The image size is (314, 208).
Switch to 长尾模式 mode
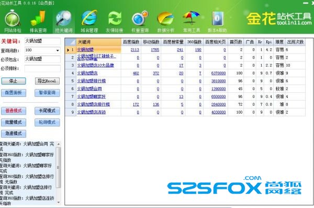coord(47,111)
